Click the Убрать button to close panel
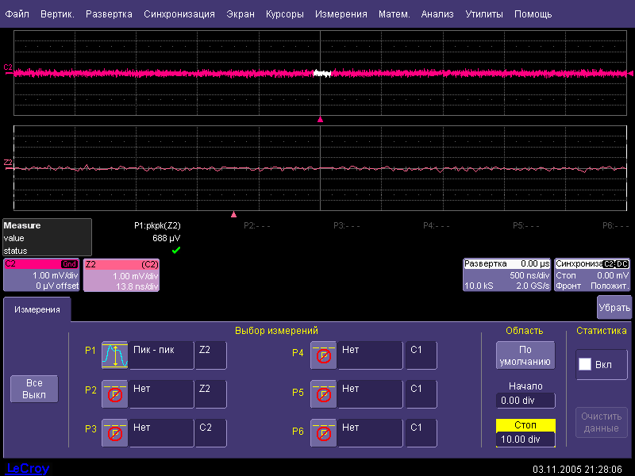Screen dimensions: 635x476 click(x=614, y=307)
